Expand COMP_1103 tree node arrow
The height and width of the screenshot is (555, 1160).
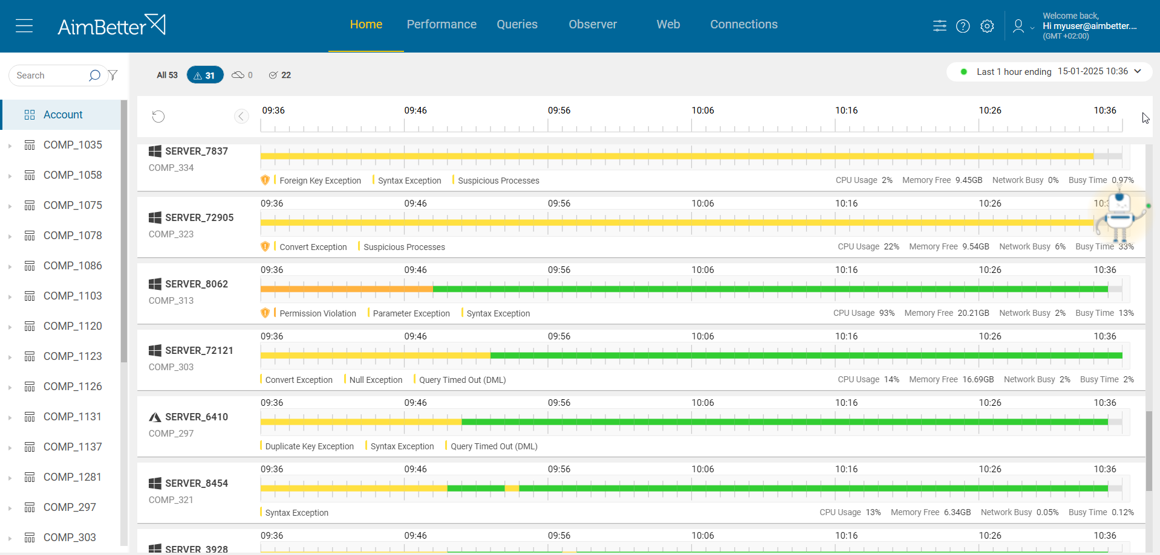(x=10, y=297)
